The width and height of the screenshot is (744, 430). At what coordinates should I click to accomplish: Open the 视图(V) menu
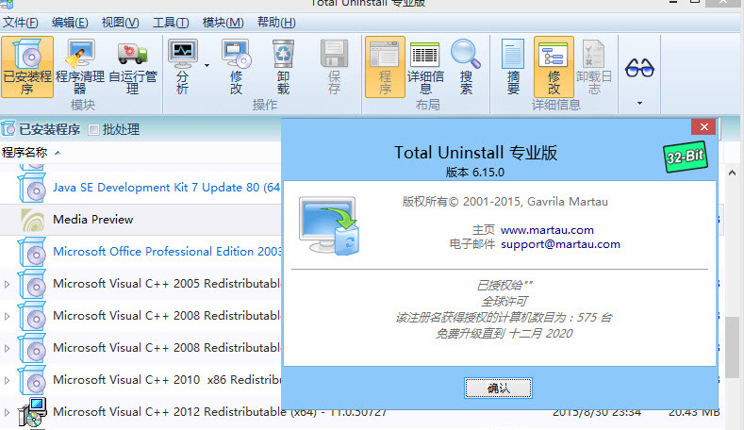(120, 23)
